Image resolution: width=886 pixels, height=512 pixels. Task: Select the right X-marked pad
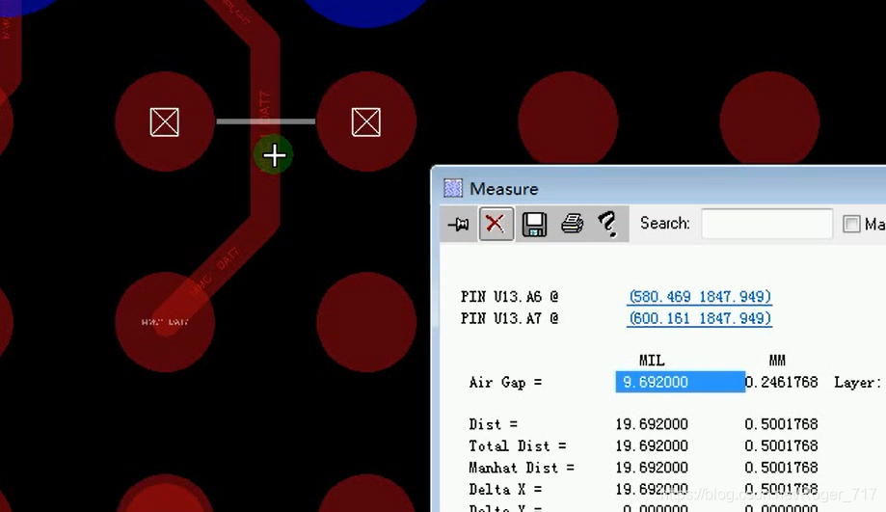pyautogui.click(x=365, y=122)
